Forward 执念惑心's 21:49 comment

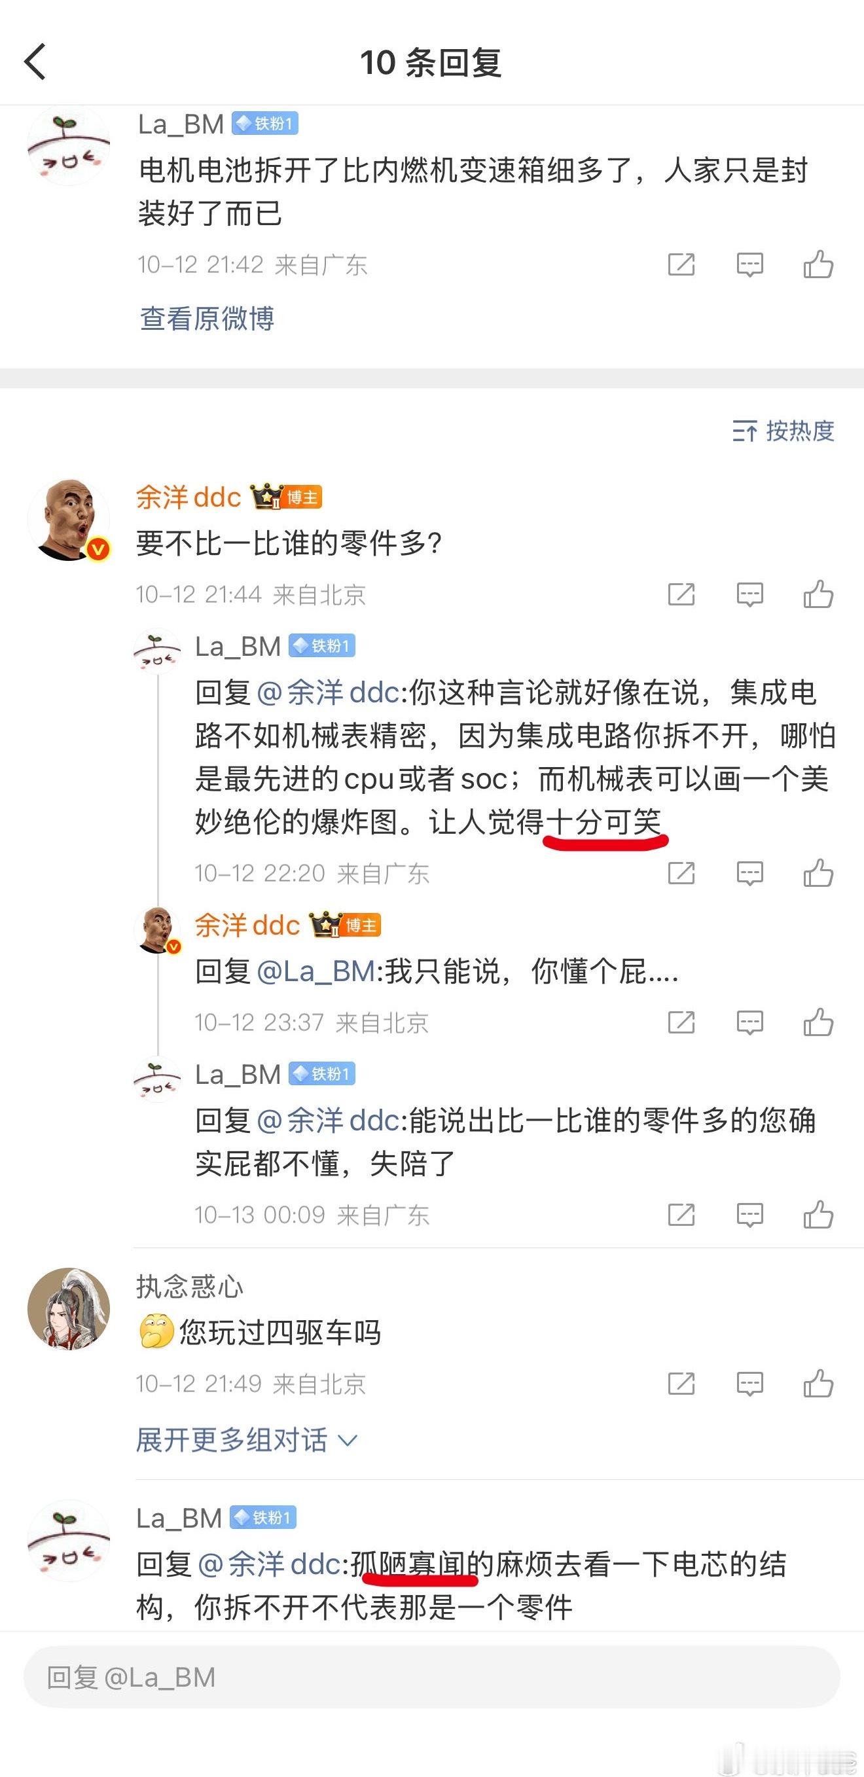[681, 1384]
